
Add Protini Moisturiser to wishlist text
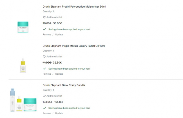[x=54, y=17]
